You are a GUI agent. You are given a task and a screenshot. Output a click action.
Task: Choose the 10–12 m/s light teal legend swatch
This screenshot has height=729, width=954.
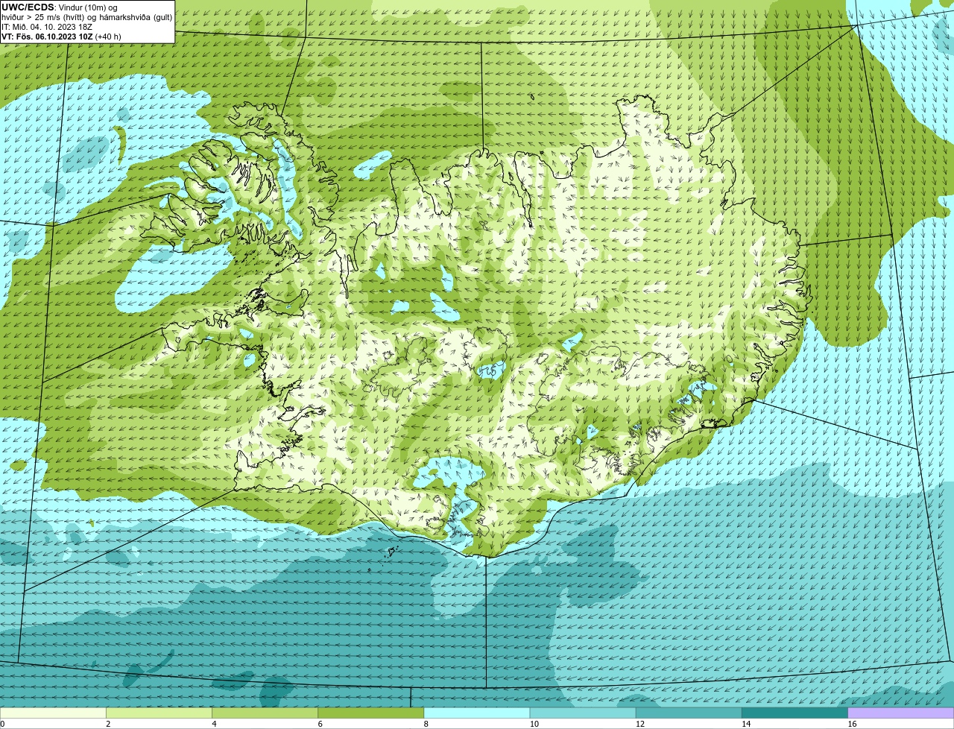pos(583,713)
